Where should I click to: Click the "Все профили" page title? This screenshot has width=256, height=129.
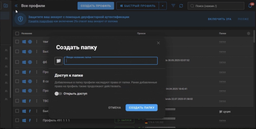33,6
